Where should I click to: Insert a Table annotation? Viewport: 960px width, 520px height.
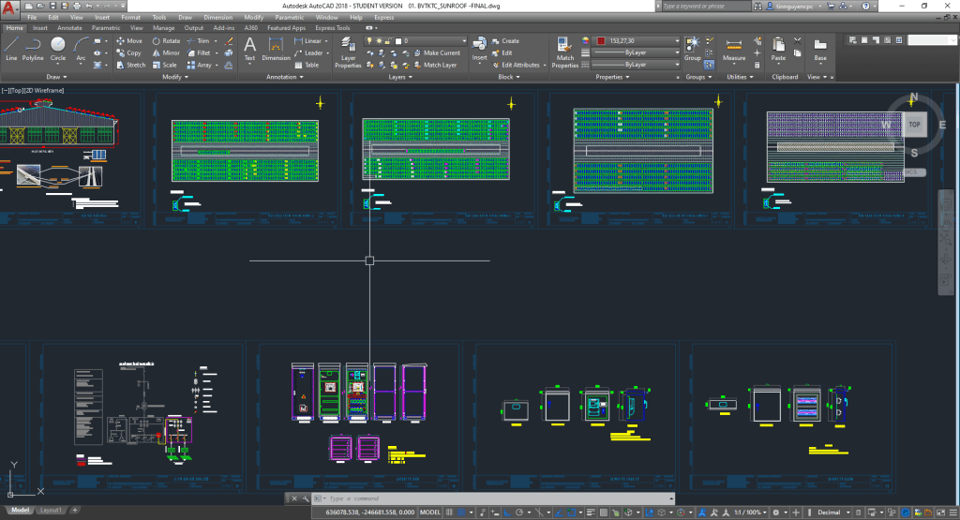pos(307,65)
